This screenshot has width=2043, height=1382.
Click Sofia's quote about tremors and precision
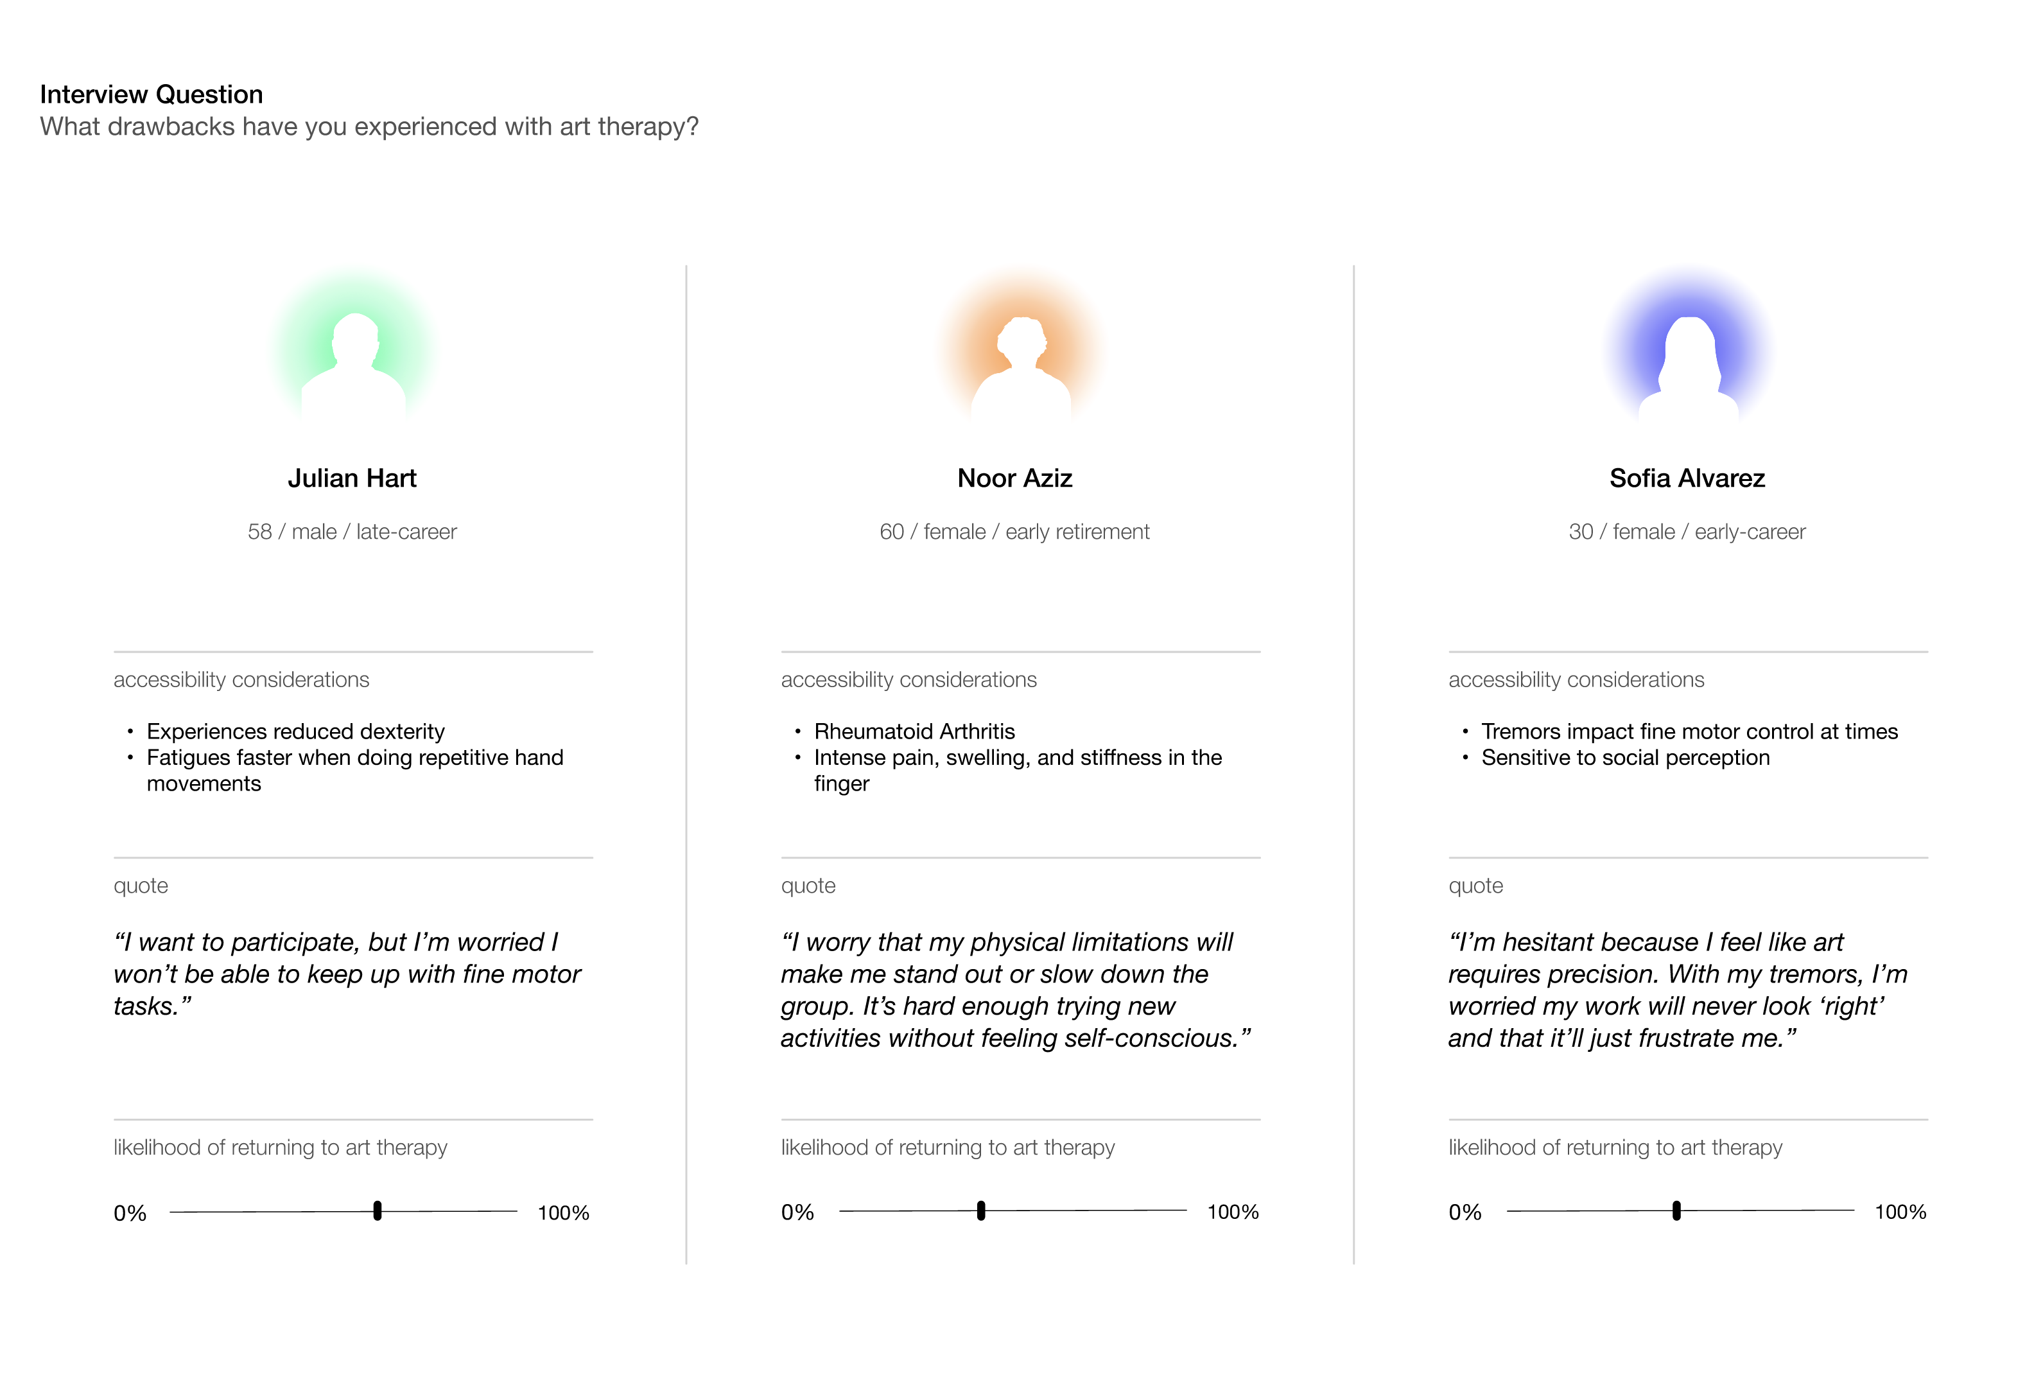coord(1677,989)
